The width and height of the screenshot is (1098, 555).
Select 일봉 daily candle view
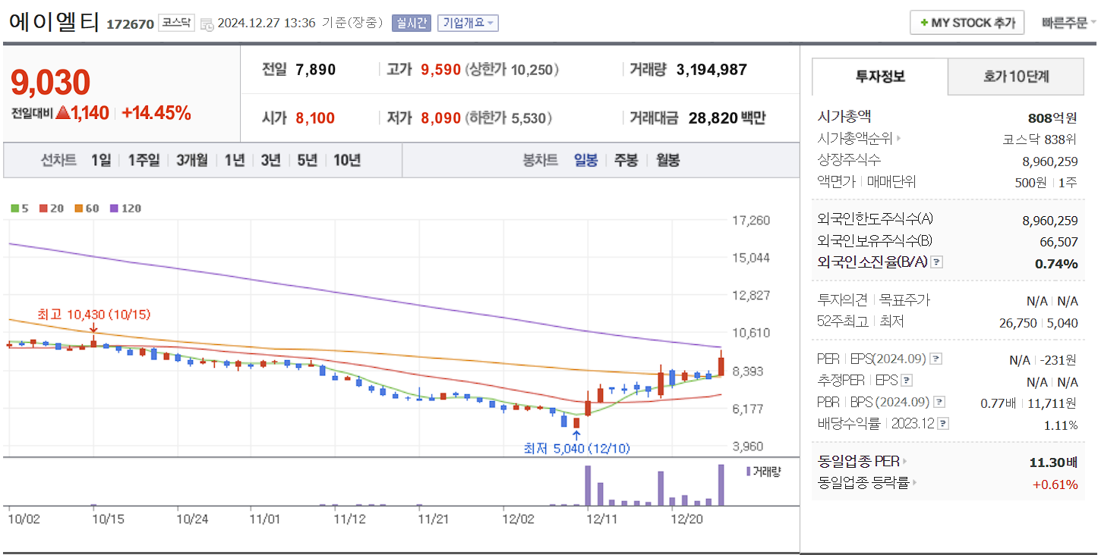point(585,161)
